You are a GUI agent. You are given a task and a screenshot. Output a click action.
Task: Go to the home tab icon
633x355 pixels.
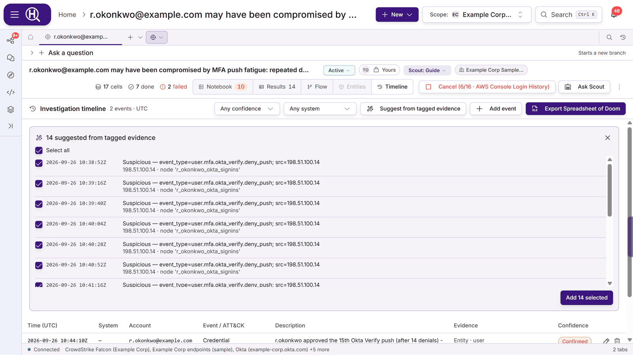(x=30, y=37)
